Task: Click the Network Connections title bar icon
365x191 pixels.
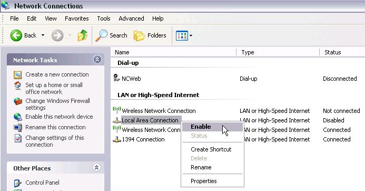Action: [x=5, y=5]
